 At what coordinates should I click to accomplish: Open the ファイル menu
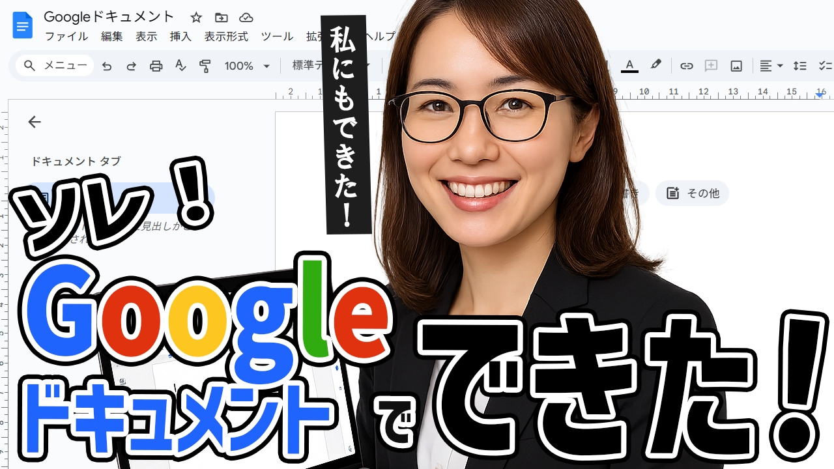tap(66, 36)
